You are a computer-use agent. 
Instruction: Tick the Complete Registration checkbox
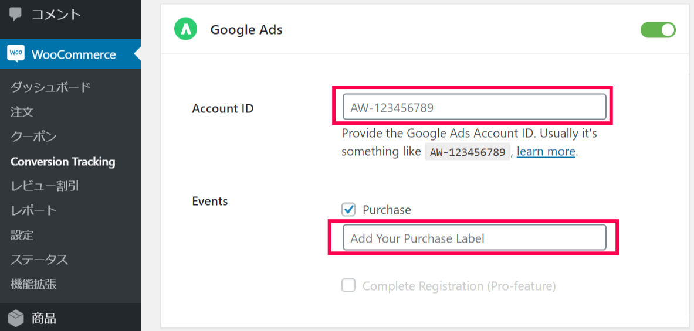pyautogui.click(x=348, y=285)
